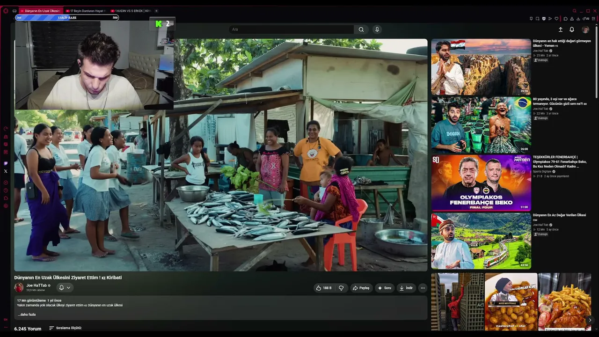Open the Olympiakos Fenerbahçe Beko video thumbnail
Image resolution: width=599 pixels, height=337 pixels.
tap(481, 183)
